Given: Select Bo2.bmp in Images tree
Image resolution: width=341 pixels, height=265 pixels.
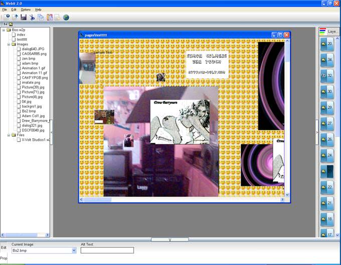Looking at the screenshot, I should [x=29, y=111].
